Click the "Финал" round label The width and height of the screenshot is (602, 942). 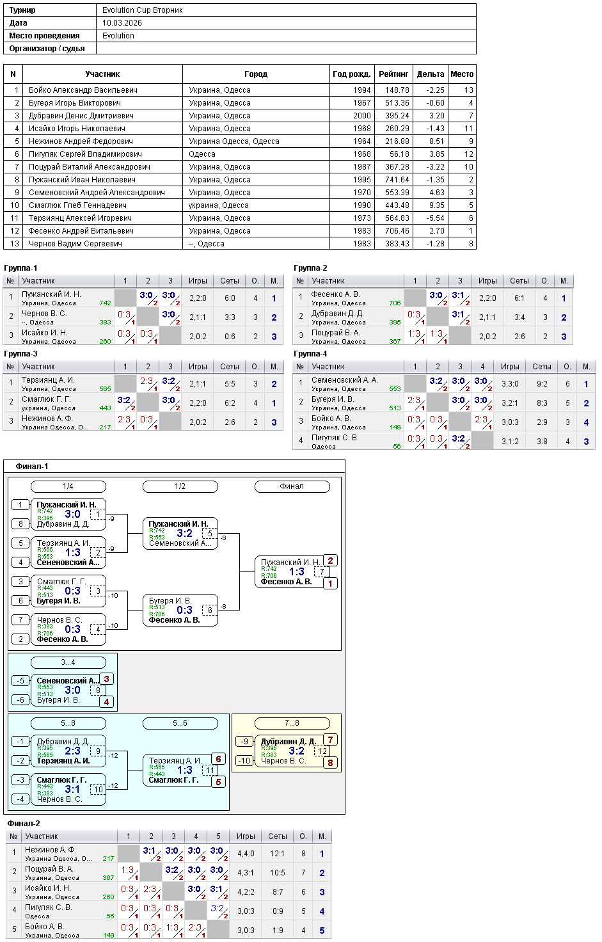tap(292, 486)
